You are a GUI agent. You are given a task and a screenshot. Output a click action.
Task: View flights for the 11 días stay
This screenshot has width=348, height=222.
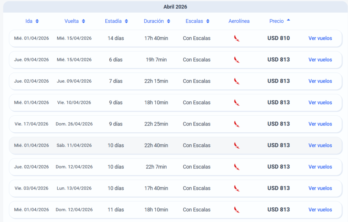320,209
